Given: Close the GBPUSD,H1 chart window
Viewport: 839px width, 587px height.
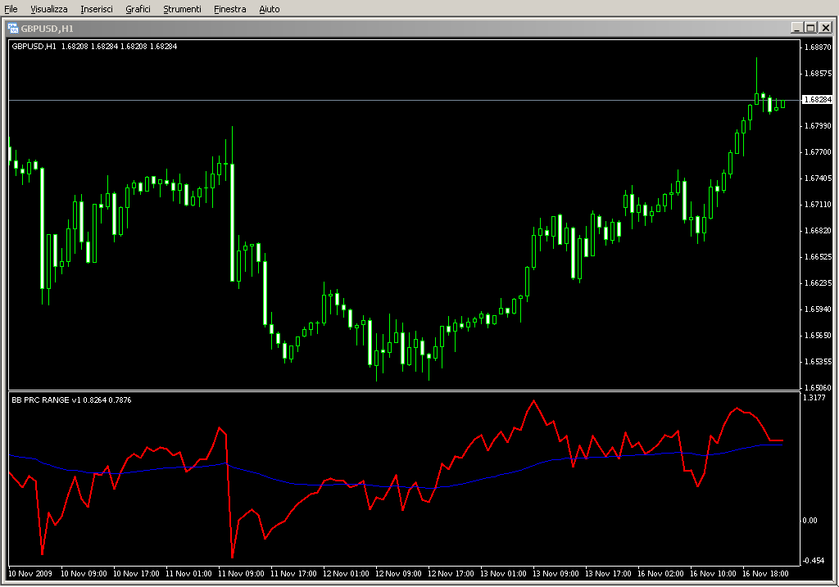Looking at the screenshot, I should 825,28.
